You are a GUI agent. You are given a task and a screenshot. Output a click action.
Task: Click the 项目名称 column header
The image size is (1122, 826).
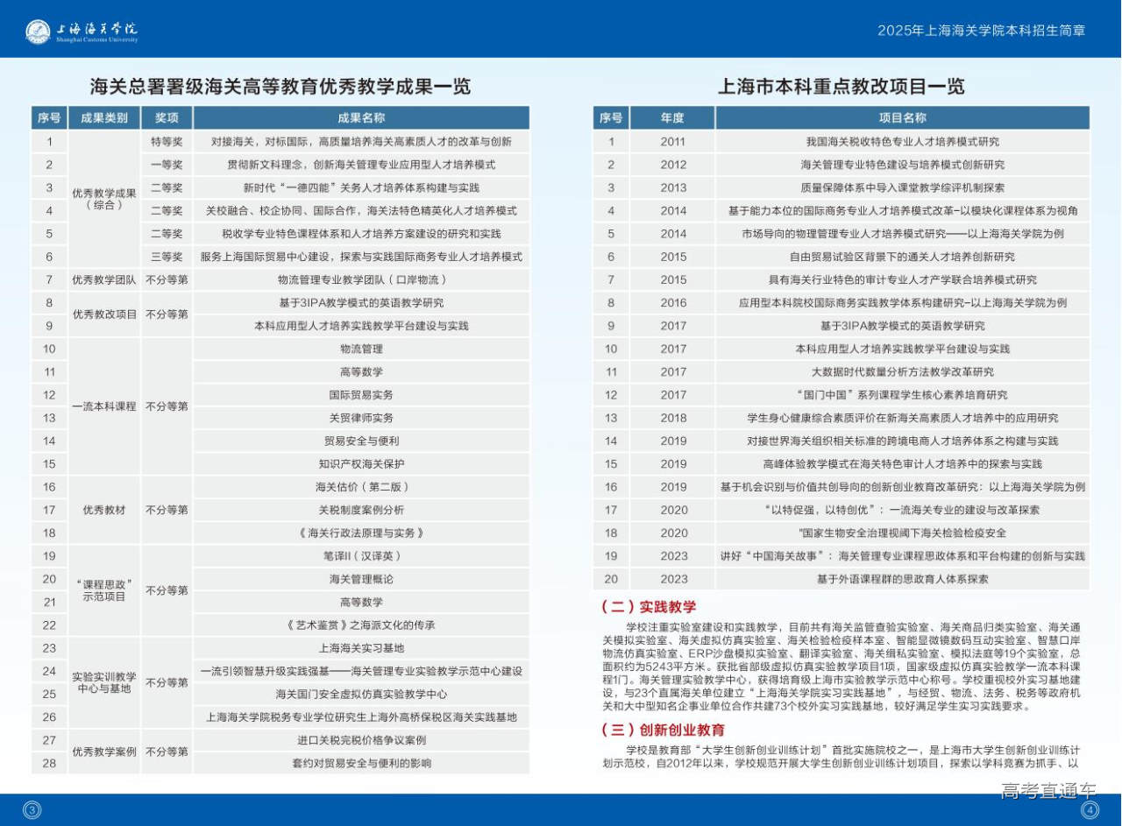(x=902, y=118)
